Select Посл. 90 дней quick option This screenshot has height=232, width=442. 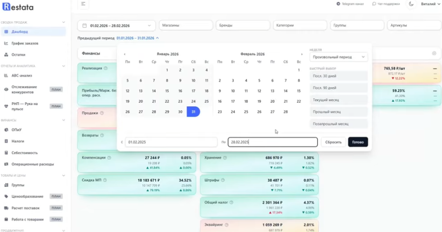[339, 88]
